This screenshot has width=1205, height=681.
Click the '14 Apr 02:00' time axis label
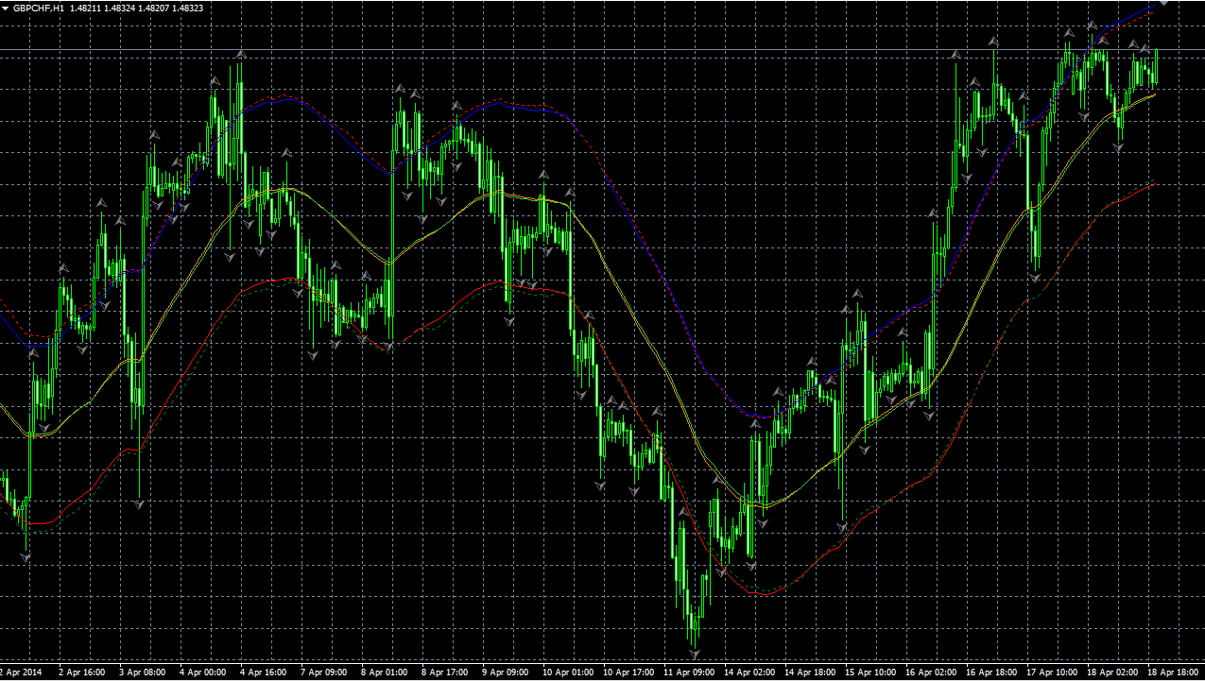click(749, 673)
